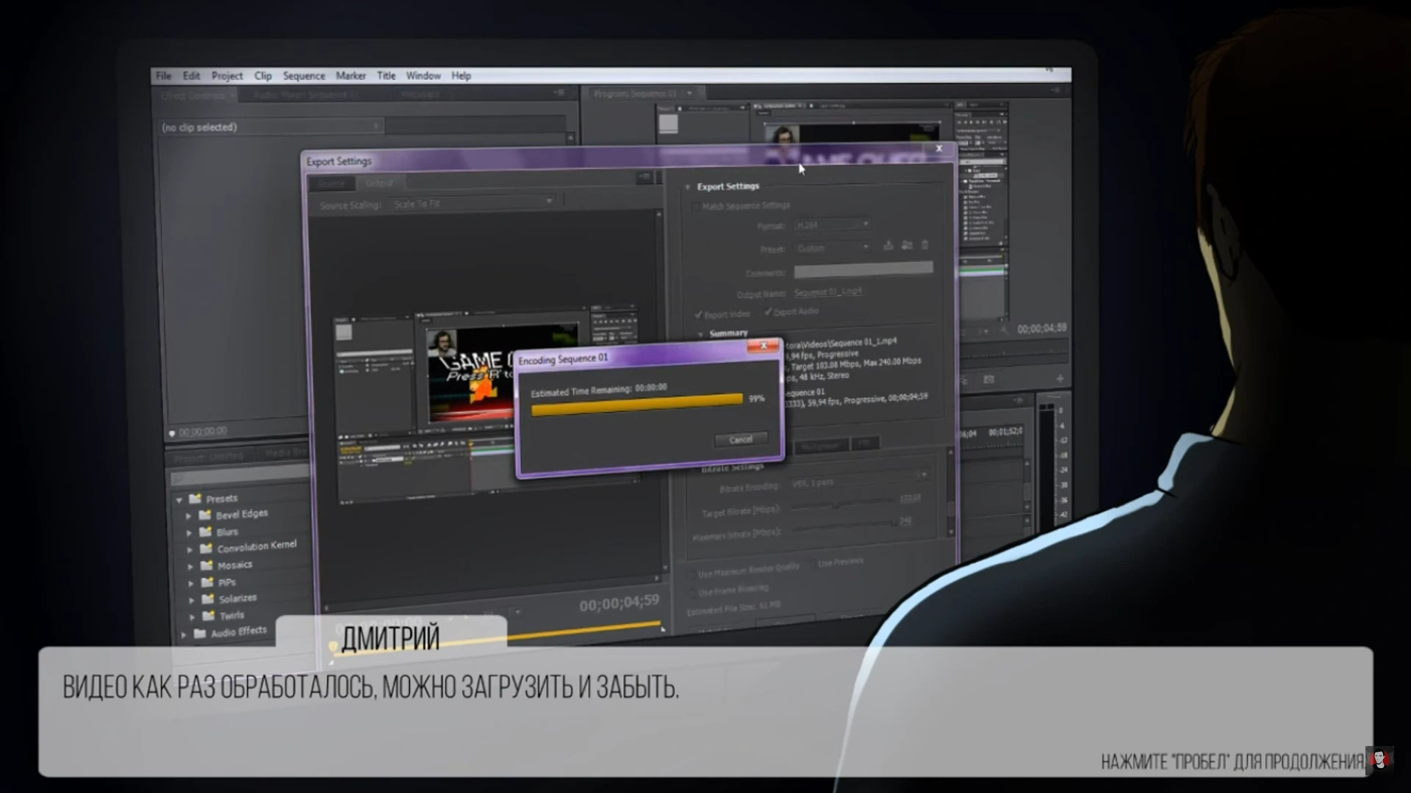Screen dimensions: 1411x793
Task: Click the Solarizes folder icon
Action: 208,599
